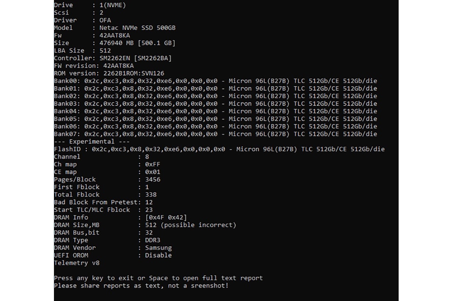Click the ROM version line
The height and width of the screenshot is (301, 453).
109,73
